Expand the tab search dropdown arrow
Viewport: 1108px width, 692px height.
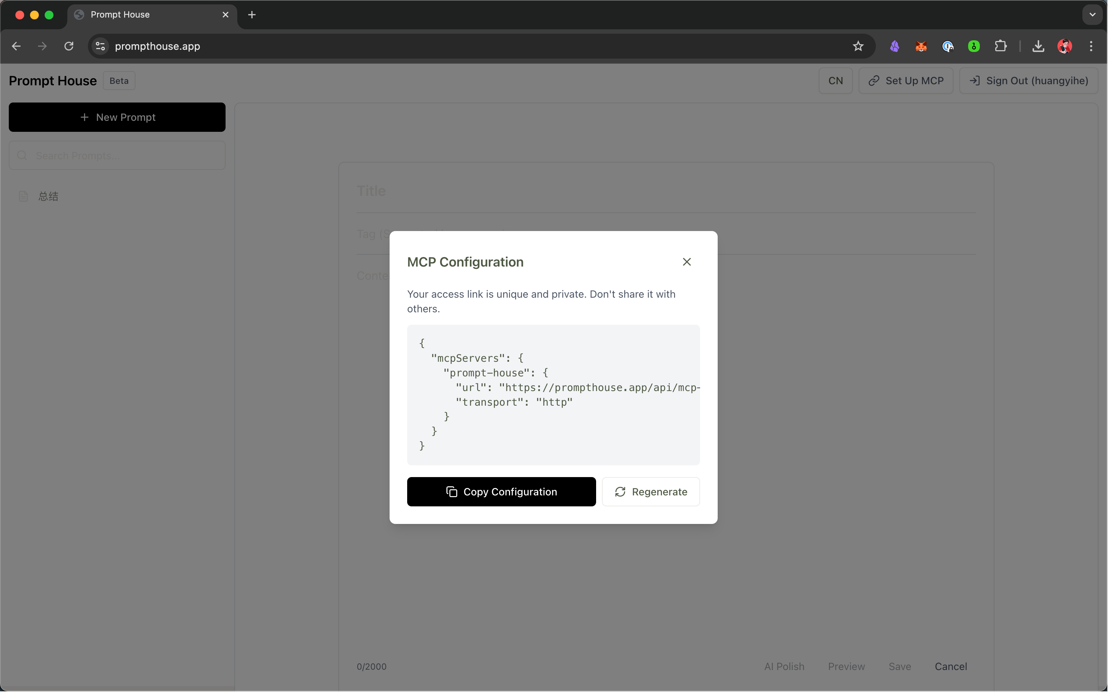1092,15
